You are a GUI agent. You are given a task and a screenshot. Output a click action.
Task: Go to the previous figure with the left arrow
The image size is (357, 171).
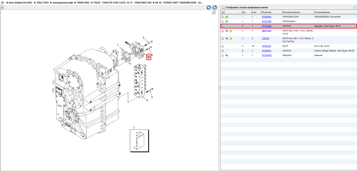pos(209,7)
